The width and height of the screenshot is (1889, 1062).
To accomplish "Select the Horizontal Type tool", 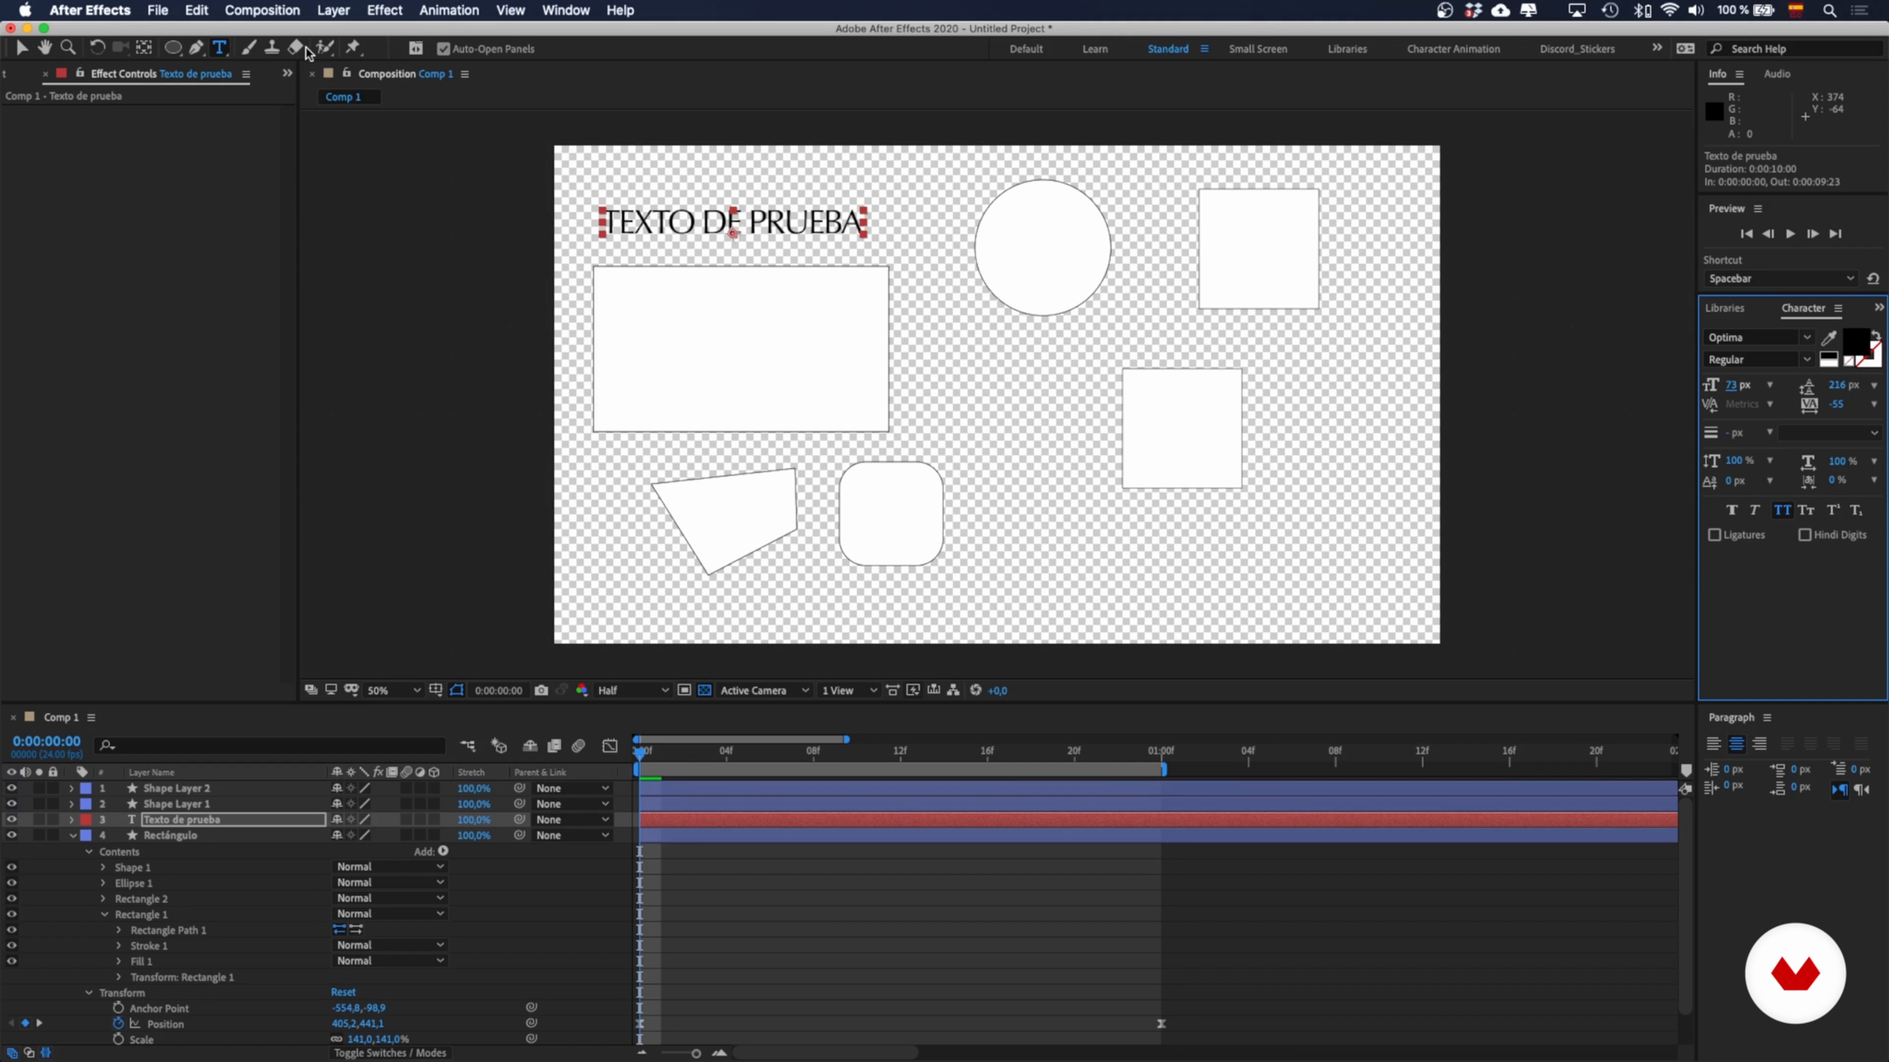I will click(x=219, y=48).
